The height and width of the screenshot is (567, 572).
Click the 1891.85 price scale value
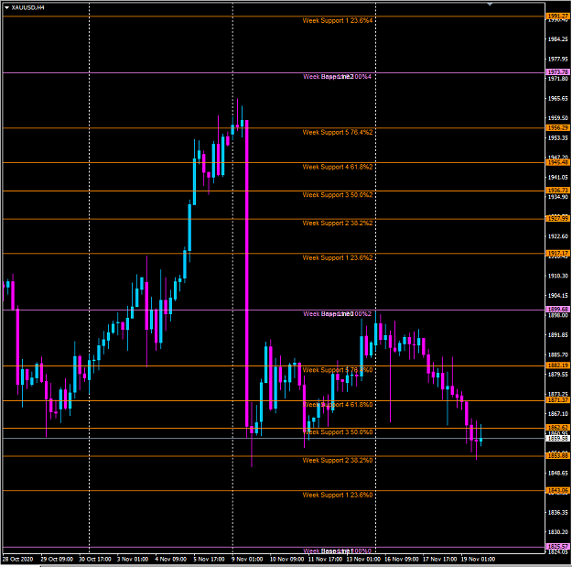(558, 335)
